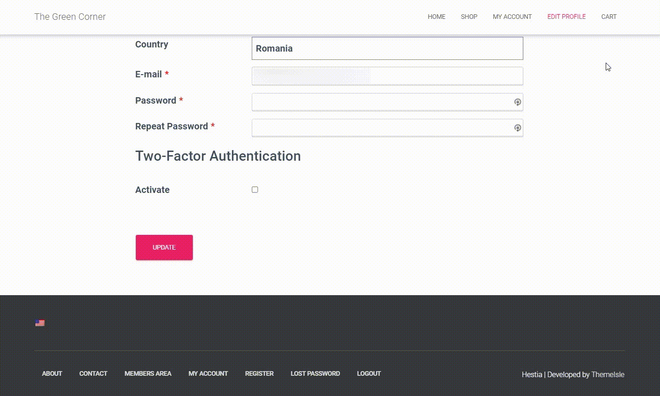Open the Cart page
This screenshot has height=396, width=660.
tap(609, 17)
